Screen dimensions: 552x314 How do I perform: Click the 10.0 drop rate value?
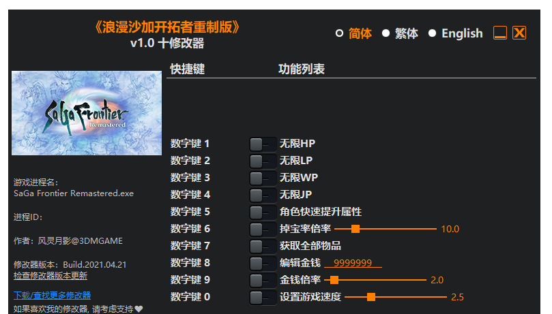point(450,229)
